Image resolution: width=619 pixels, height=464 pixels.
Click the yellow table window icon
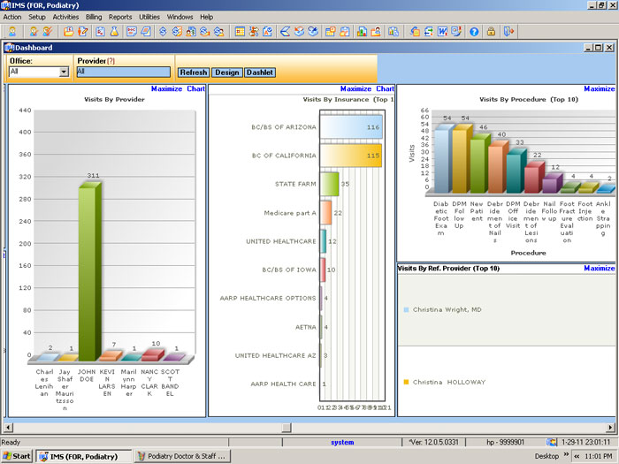(x=331, y=32)
